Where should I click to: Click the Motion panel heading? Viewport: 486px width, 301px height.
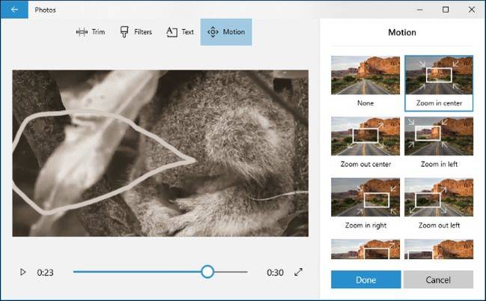pyautogui.click(x=402, y=32)
